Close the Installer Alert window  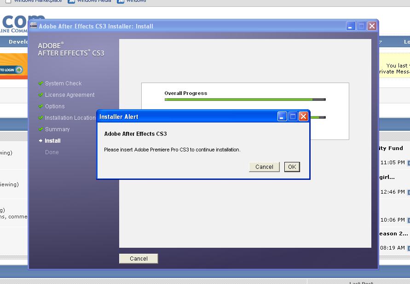[303, 117]
